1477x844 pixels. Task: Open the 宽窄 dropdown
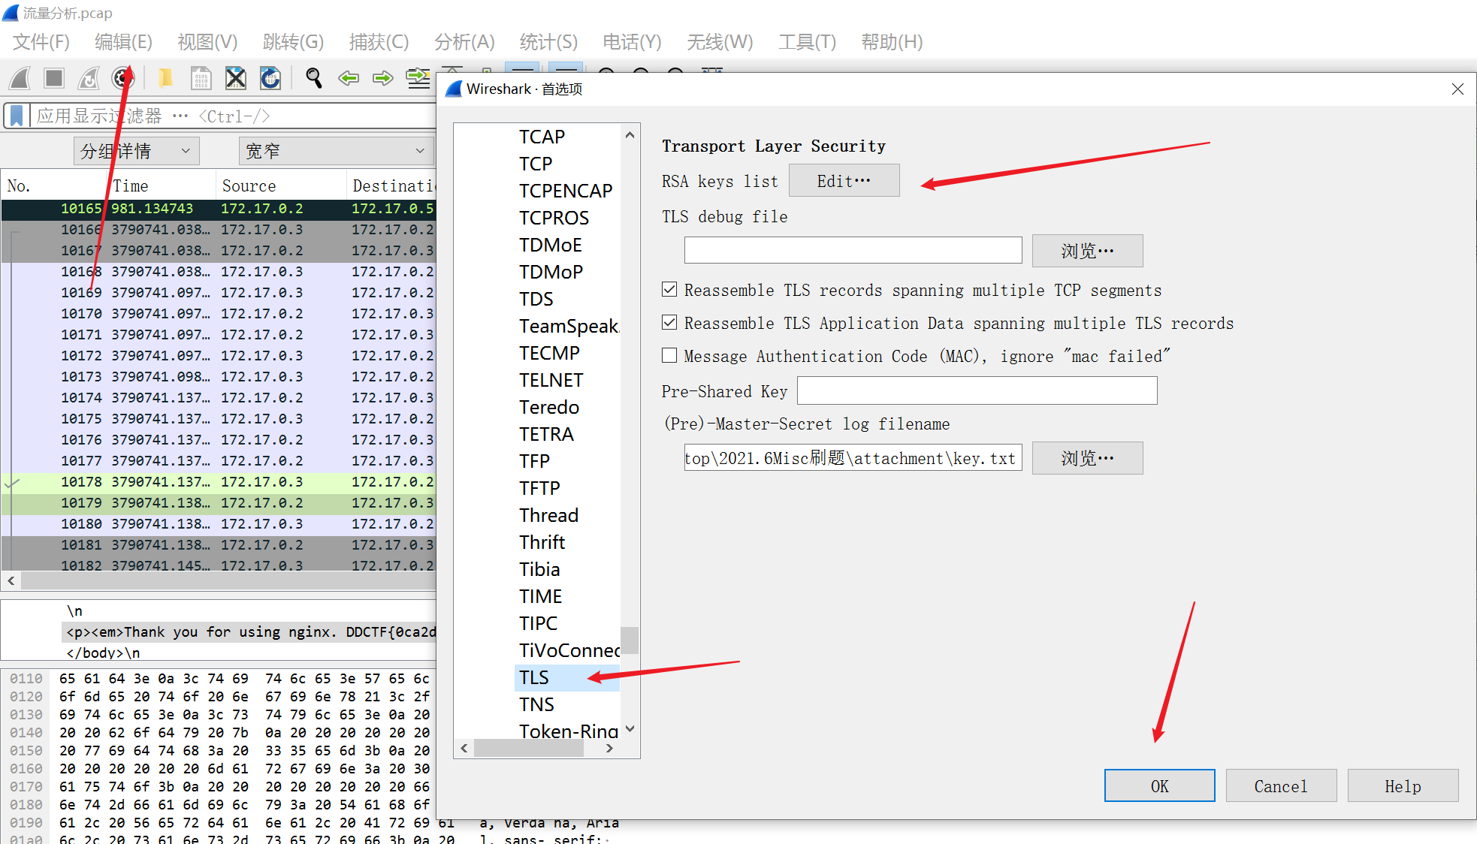337,151
